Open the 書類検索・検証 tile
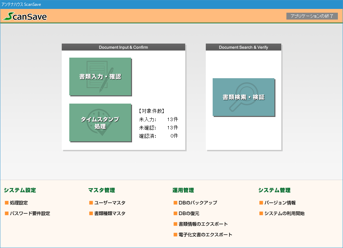The width and height of the screenshot is (343, 248). [x=244, y=97]
